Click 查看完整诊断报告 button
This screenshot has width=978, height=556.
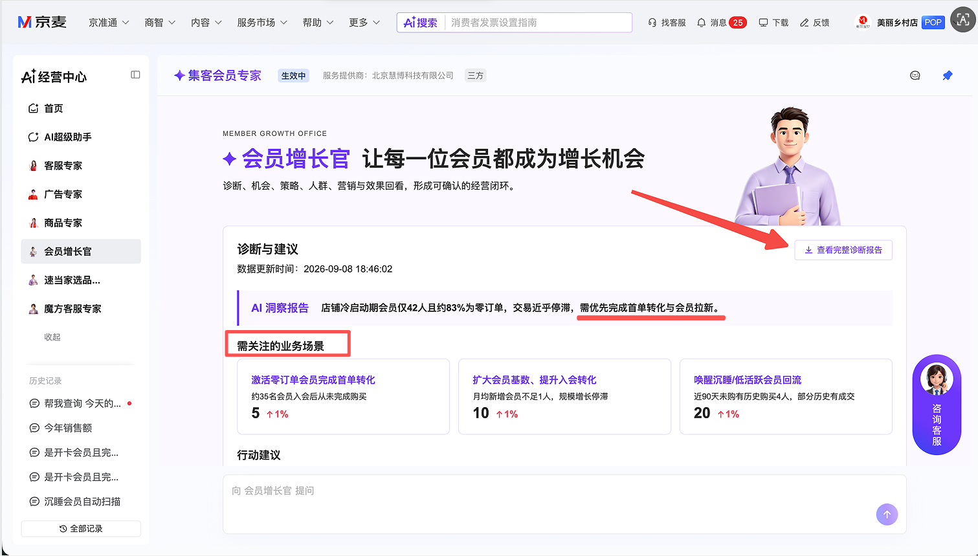coord(843,250)
